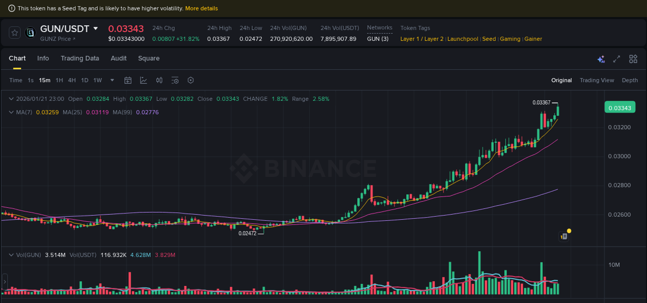Toggle the favorite star for GUN/USDT

(x=14, y=32)
